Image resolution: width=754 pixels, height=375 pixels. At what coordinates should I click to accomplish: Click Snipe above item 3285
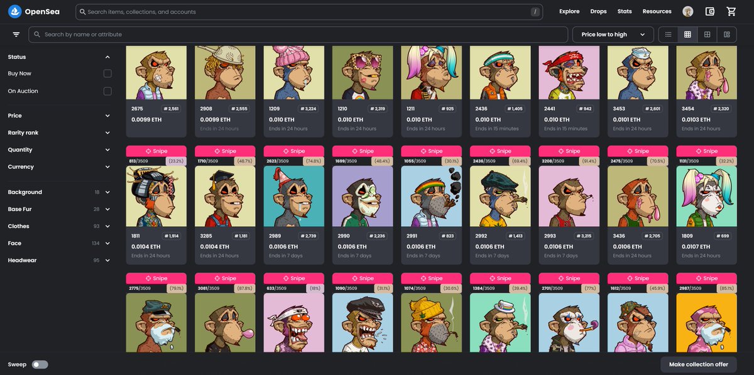pyautogui.click(x=225, y=151)
